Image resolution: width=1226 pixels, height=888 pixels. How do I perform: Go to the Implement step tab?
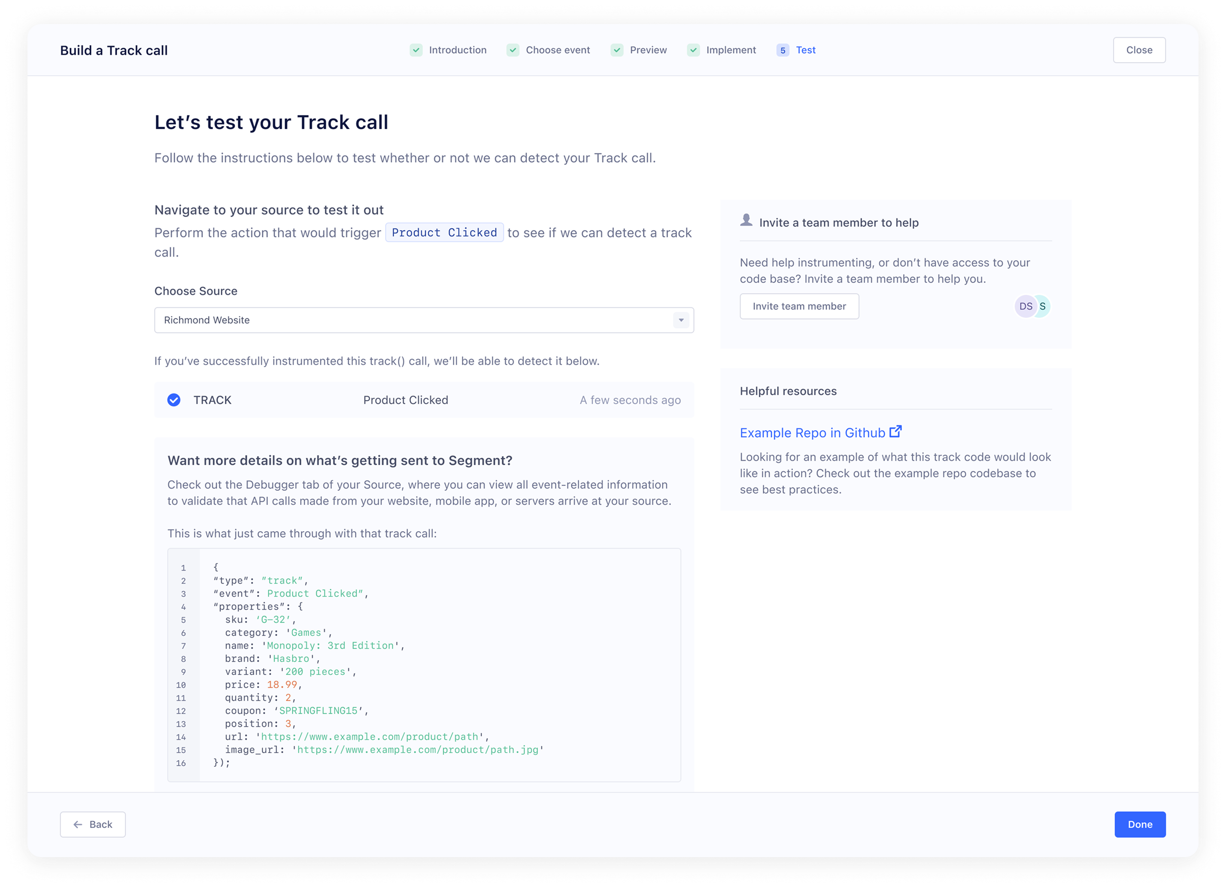[730, 50]
